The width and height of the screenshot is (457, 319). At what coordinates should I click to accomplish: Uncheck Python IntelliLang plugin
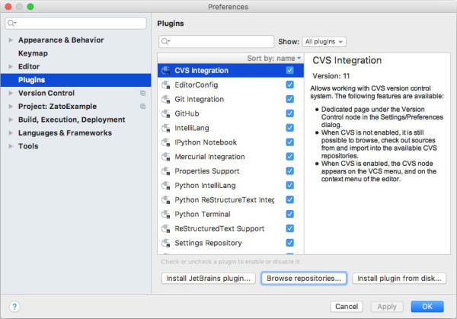(x=289, y=185)
